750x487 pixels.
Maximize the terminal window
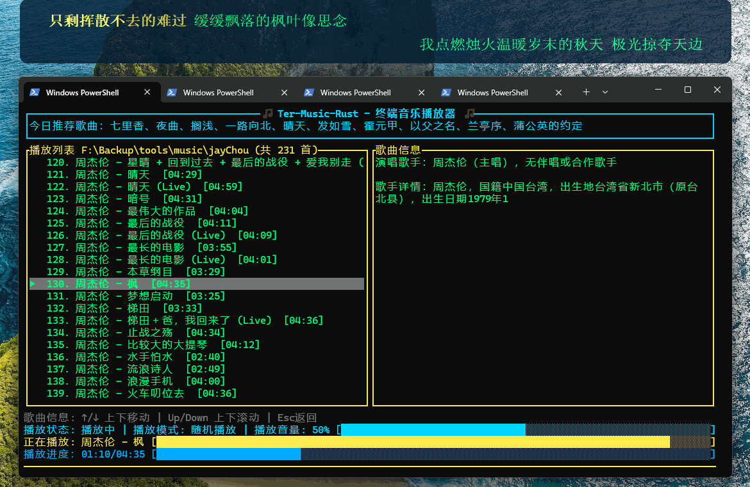click(x=688, y=90)
